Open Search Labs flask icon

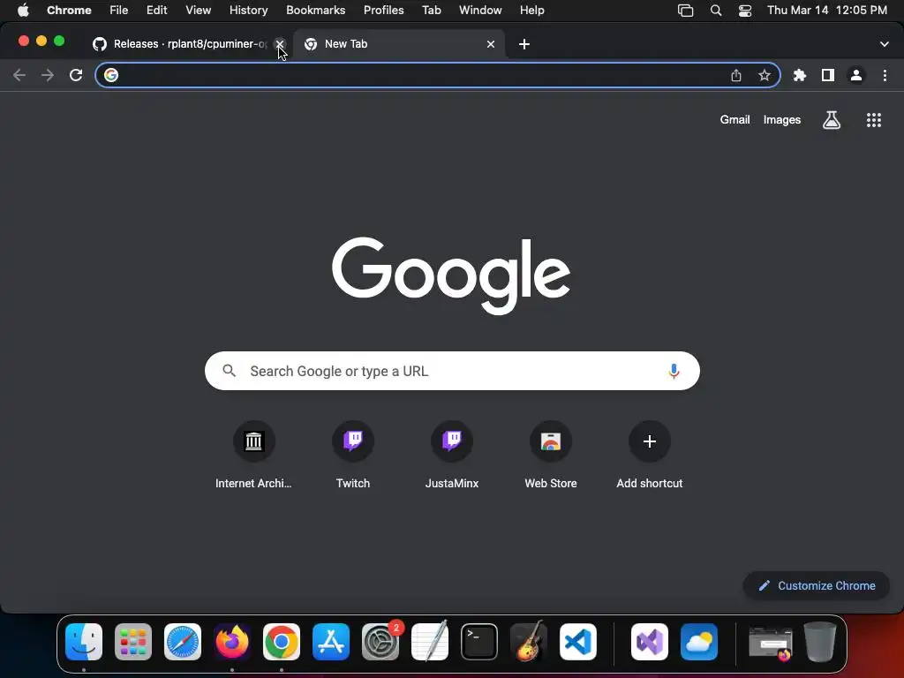pos(831,120)
